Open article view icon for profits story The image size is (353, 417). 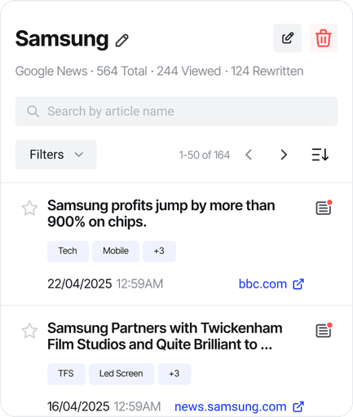point(324,208)
